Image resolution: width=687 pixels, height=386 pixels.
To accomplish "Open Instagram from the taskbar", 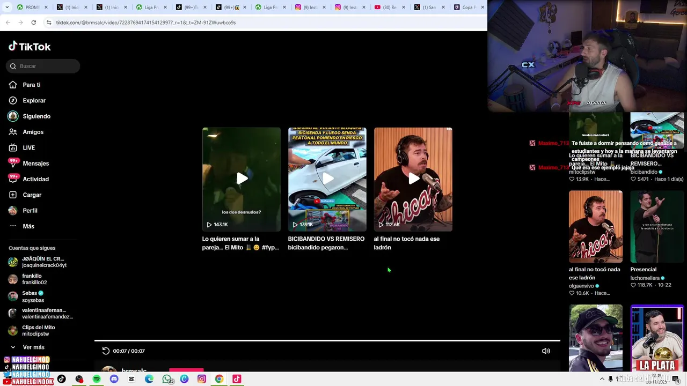I will (x=202, y=379).
